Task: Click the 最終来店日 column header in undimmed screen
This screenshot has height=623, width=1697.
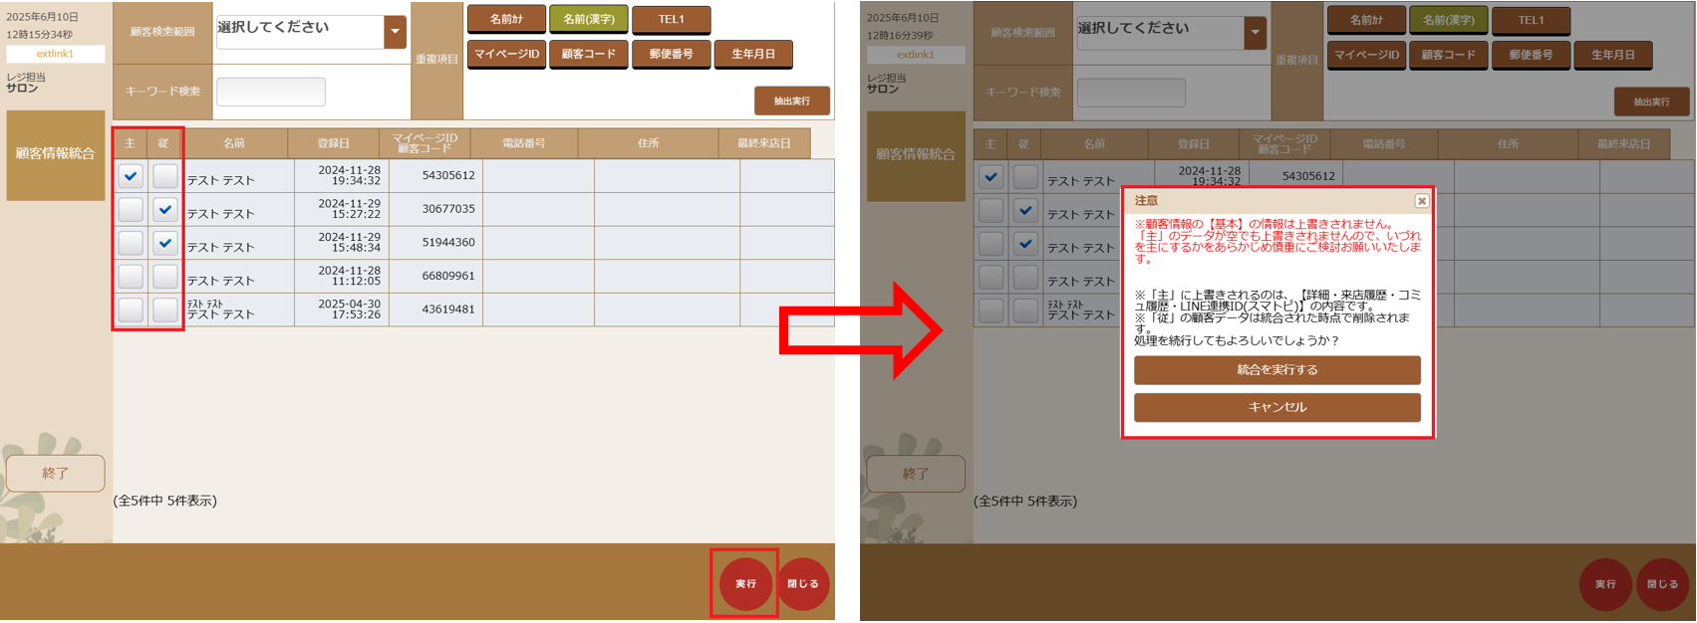Action: coord(764,143)
